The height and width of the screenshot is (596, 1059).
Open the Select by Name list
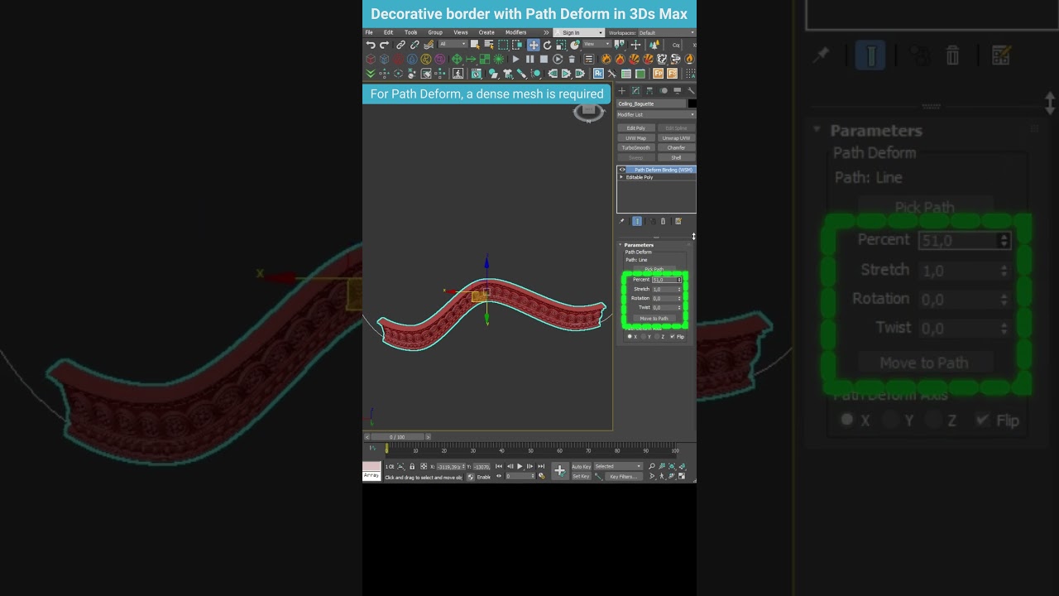tap(489, 45)
